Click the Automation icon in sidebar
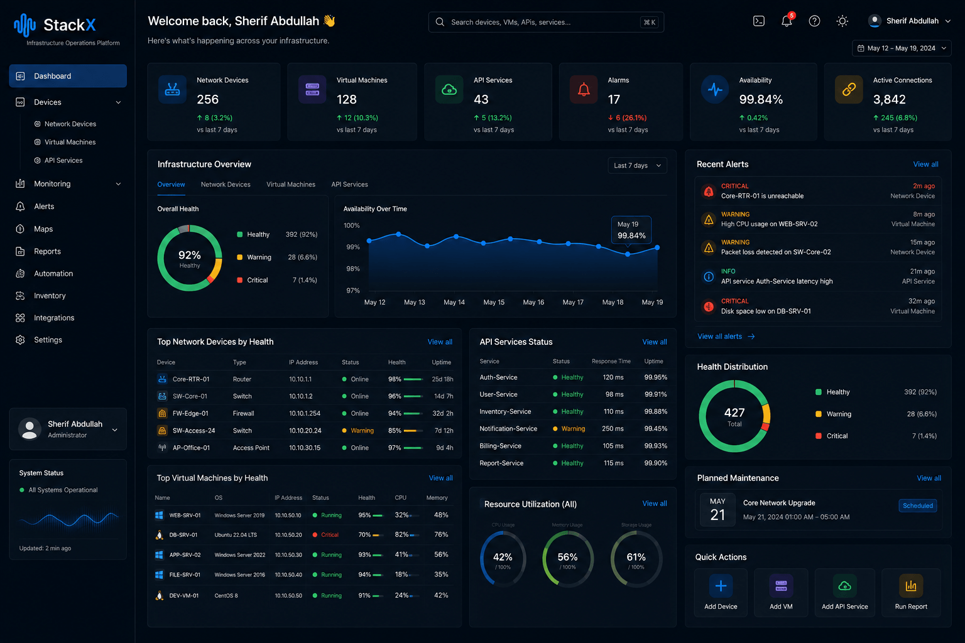The image size is (965, 643). 20,273
